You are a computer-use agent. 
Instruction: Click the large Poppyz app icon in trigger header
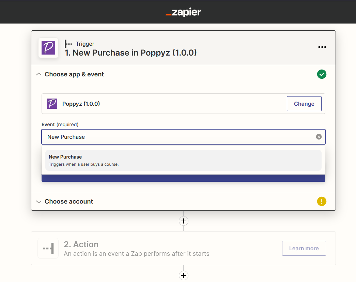(x=48, y=48)
